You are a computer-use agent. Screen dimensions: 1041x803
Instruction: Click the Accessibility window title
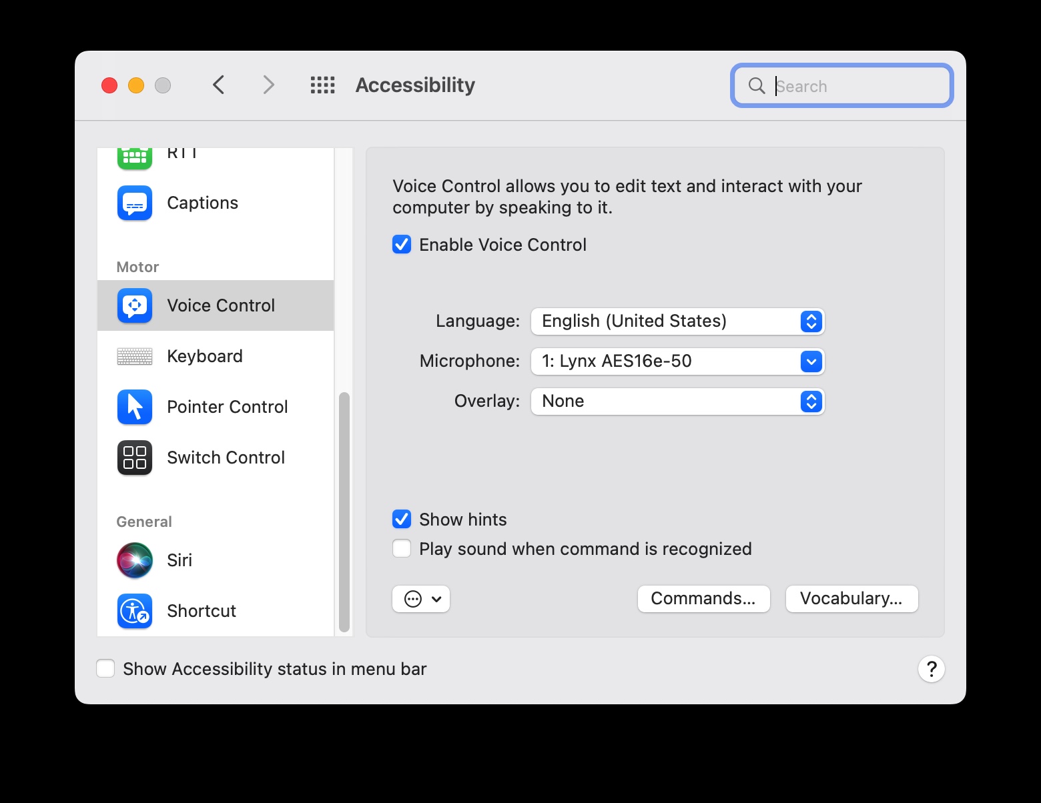pos(416,85)
